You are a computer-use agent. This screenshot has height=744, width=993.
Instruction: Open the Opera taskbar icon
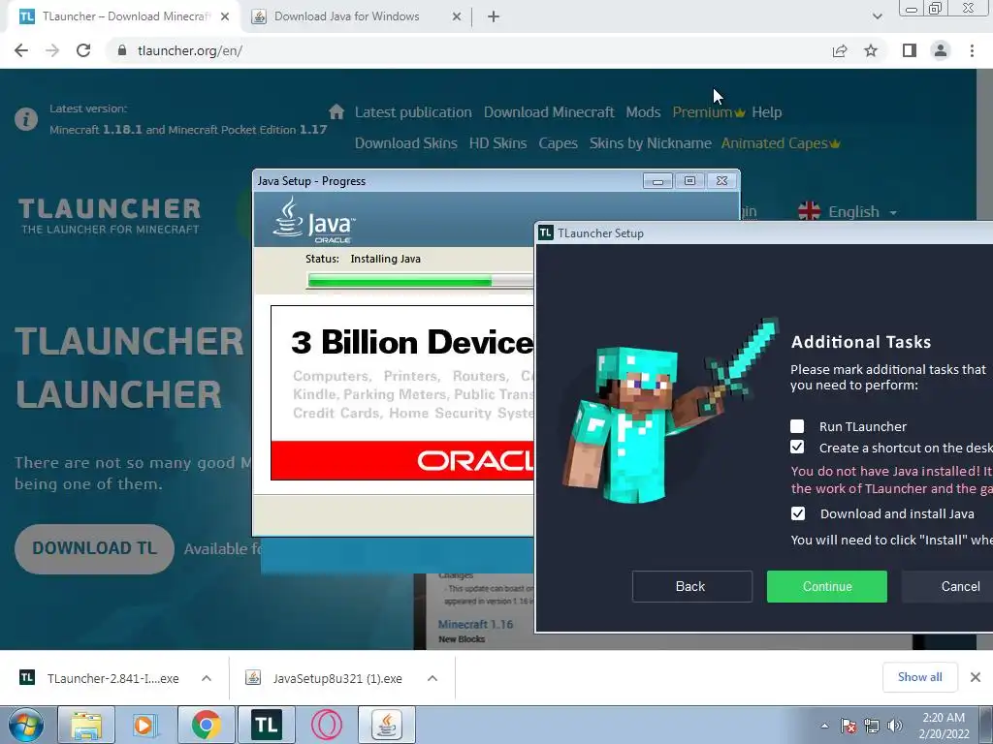326,725
